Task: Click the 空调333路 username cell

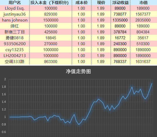Action: click(15, 62)
